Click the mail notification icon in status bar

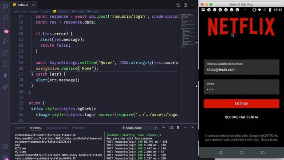pyautogui.click(x=203, y=10)
